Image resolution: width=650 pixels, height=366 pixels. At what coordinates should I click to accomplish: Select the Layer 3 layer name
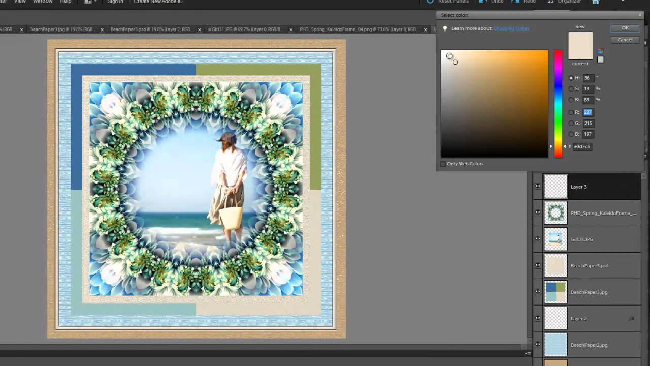[578, 187]
